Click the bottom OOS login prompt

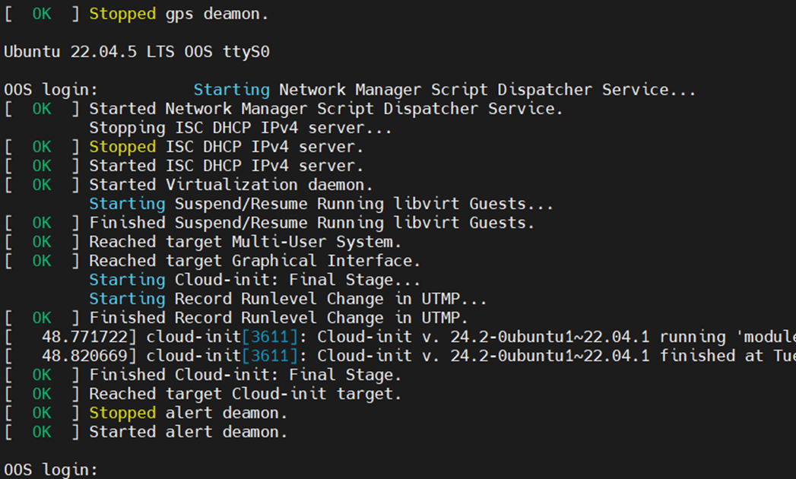[x=50, y=469]
